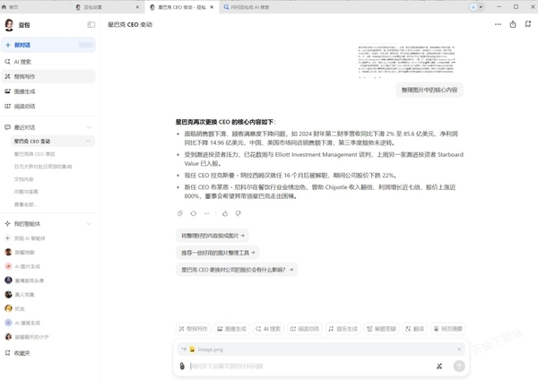The height and width of the screenshot is (380, 538).
Task: Copy the response with the copy icon
Action: [x=180, y=213]
